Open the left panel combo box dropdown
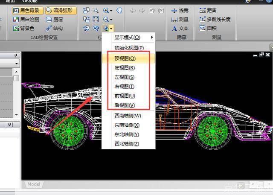This screenshot has width=273, height=195. coord(17,64)
